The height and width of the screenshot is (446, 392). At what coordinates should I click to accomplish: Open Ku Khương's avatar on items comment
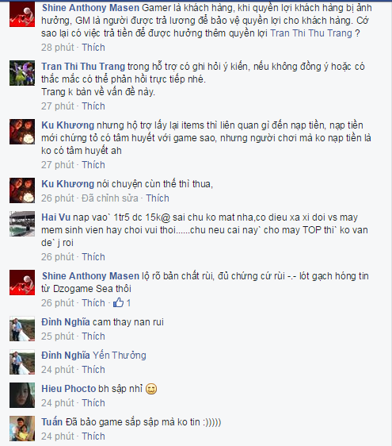tap(22, 132)
